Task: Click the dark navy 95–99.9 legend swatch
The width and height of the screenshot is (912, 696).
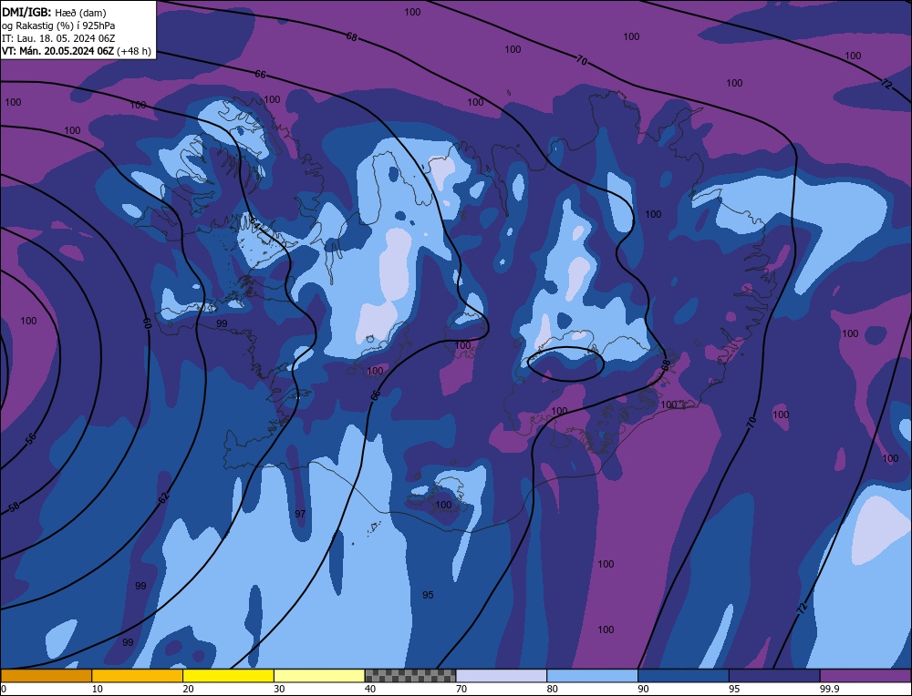Action: pyautogui.click(x=774, y=676)
